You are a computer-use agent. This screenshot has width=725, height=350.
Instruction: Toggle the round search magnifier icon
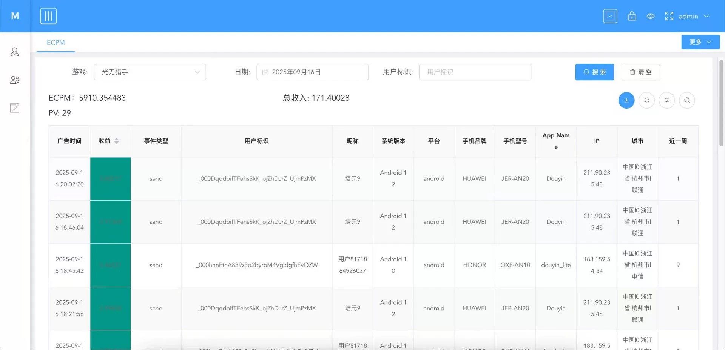tap(686, 100)
